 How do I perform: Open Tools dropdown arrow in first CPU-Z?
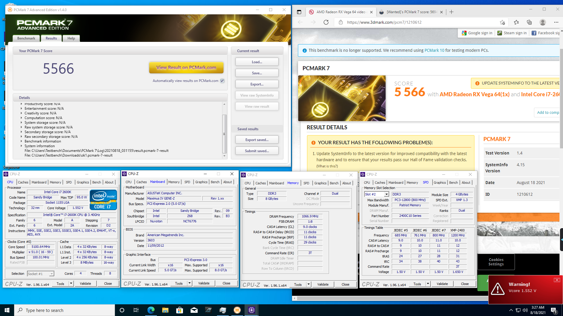pyautogui.click(x=71, y=284)
